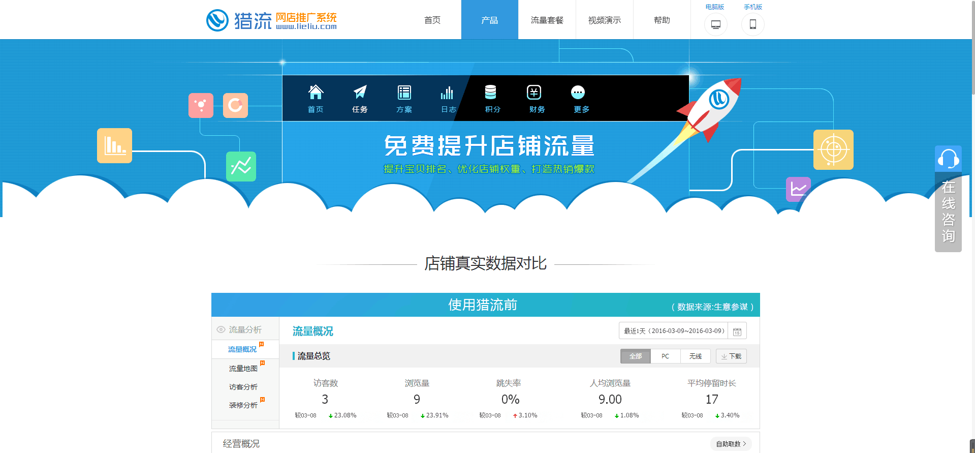The height and width of the screenshot is (453, 975).
Task: Open 装修分析 in the sidebar
Action: tap(243, 405)
